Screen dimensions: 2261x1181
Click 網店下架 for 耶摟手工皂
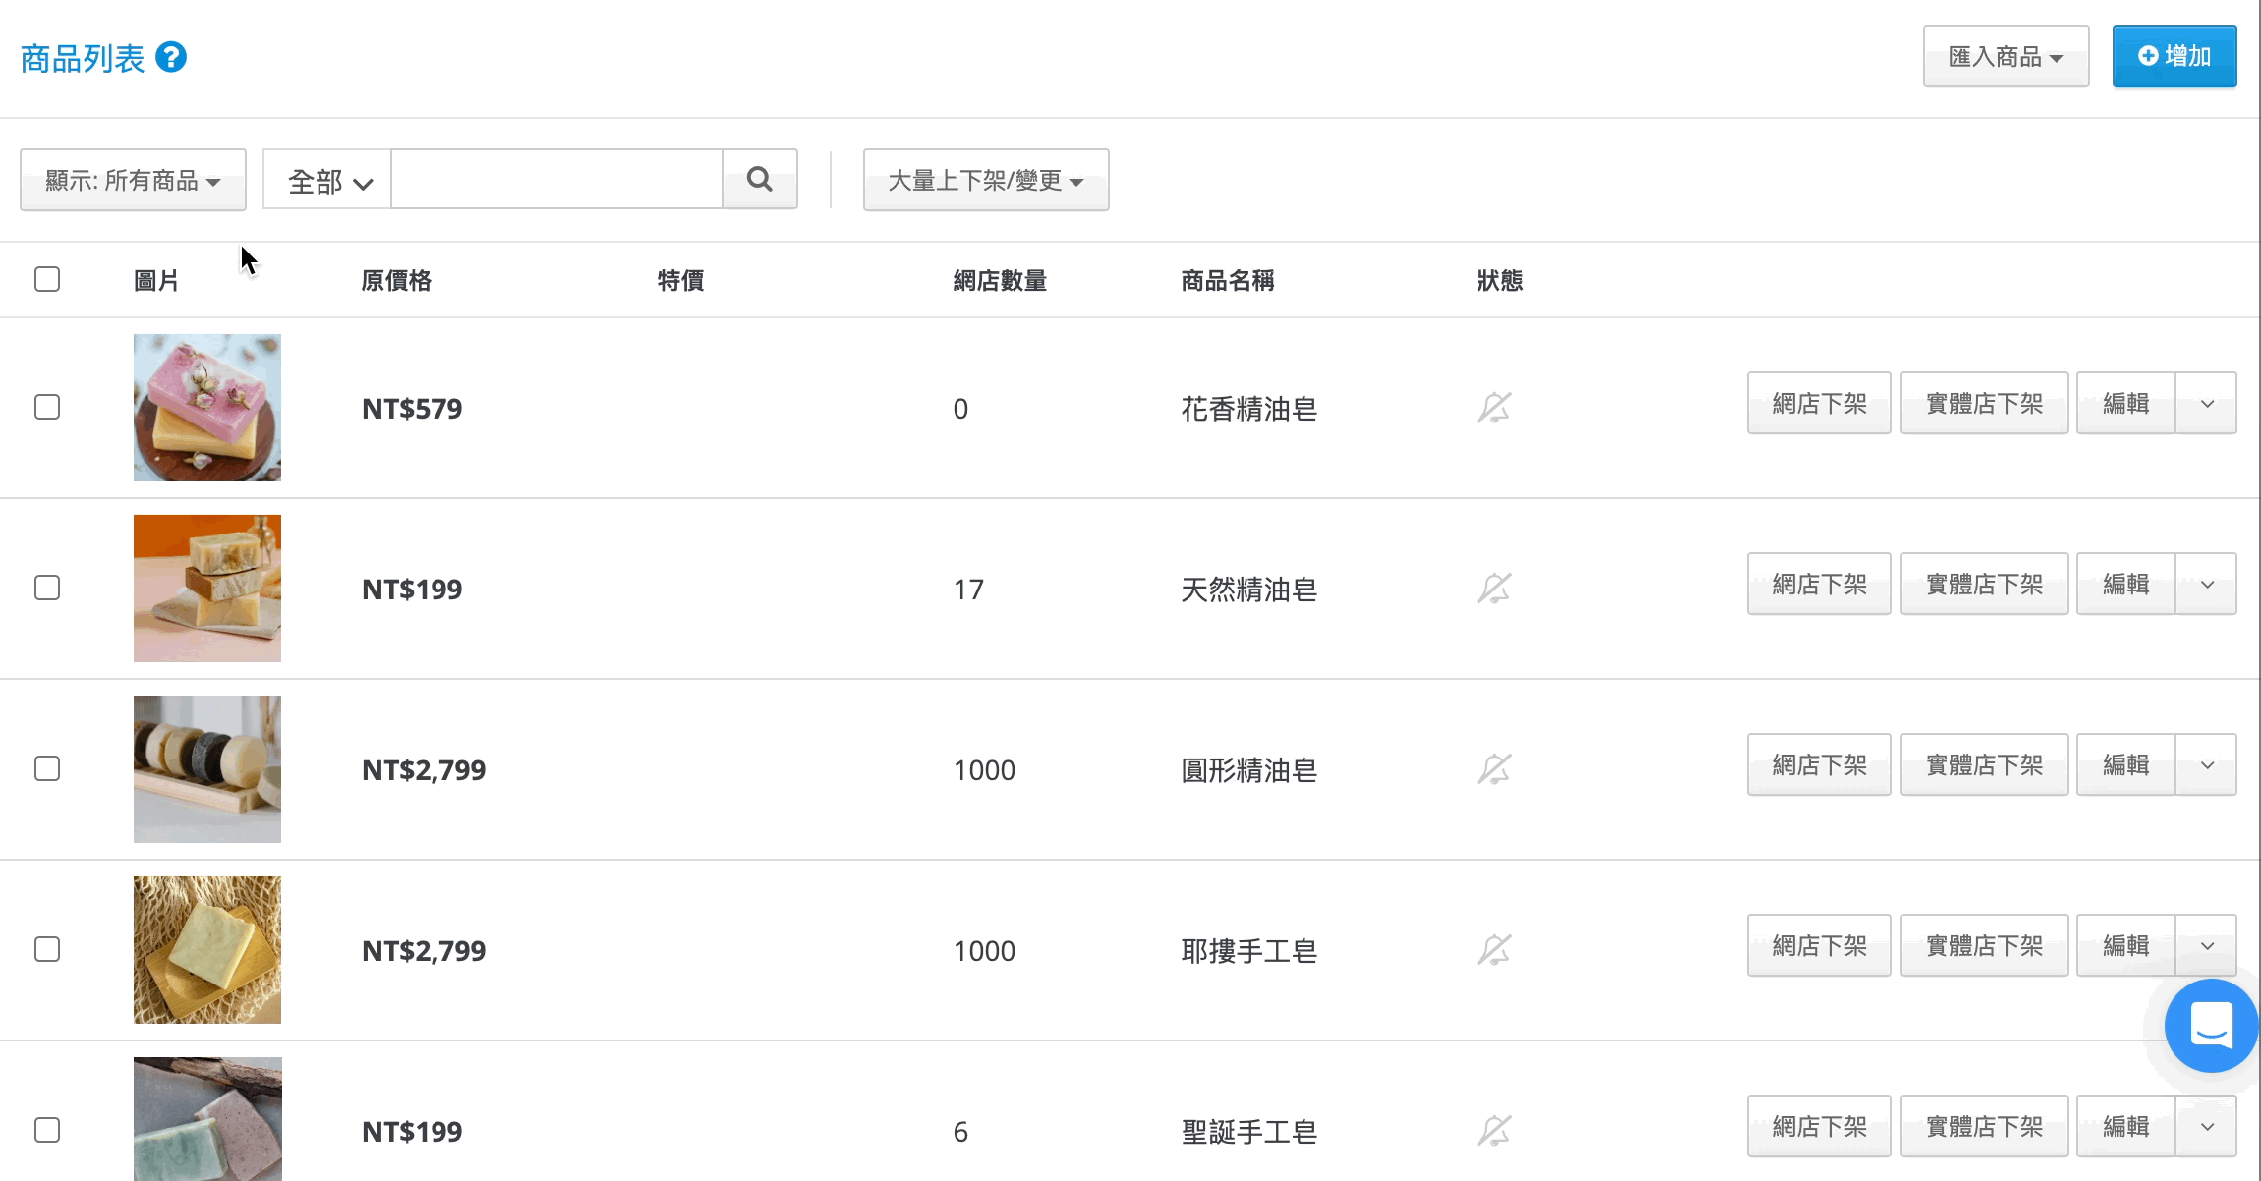coord(1820,945)
